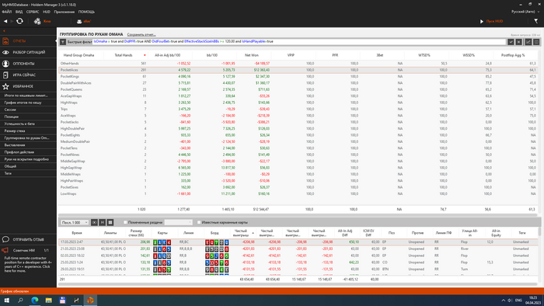
Task: Sort by Чистый выигрыш first column header
Action: [242, 233]
